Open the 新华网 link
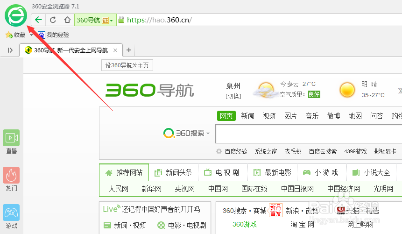This screenshot has height=234, width=402. [x=152, y=189]
